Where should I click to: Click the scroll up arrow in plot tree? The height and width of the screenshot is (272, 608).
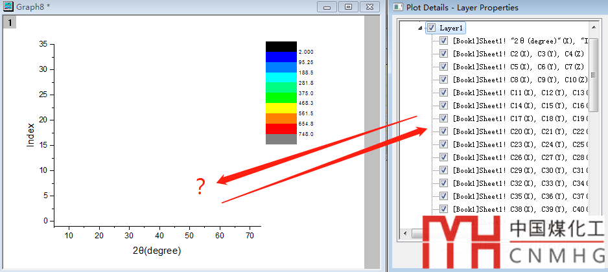[593, 27]
